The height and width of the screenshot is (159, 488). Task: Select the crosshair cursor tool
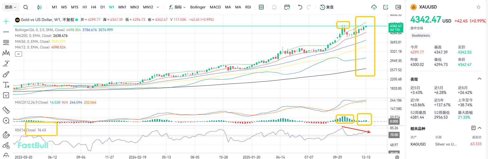6,21
